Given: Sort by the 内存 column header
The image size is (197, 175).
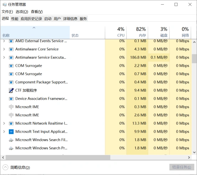Looking at the screenshot, I should coord(137,32).
